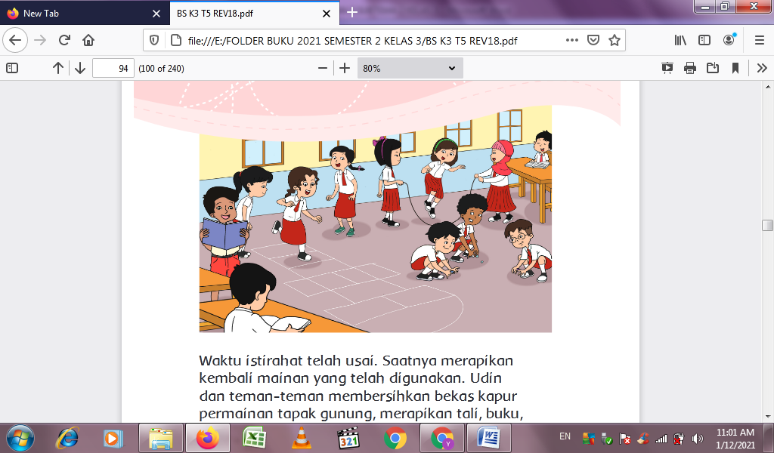Switch to Word in the taskbar

point(489,438)
